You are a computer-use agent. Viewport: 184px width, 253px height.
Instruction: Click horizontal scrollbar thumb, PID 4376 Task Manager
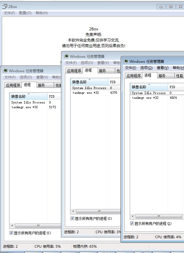pyautogui.click(x=98, y=211)
